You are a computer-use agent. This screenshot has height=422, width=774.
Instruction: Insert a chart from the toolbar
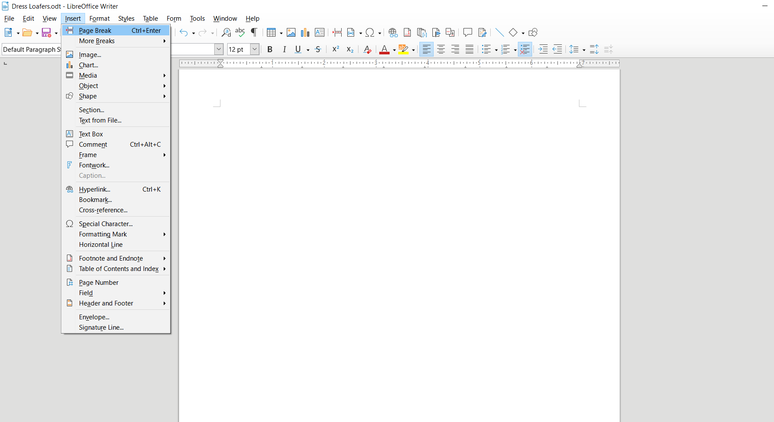click(305, 32)
